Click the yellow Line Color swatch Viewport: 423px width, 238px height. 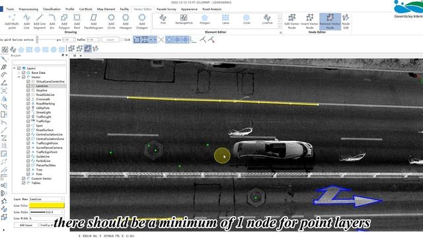pyautogui.click(x=47, y=206)
